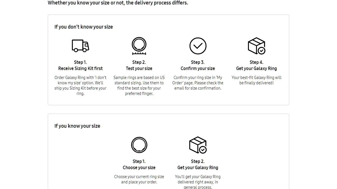
Task: Click the plain ring icon for Choose your size
Action: tap(139, 145)
